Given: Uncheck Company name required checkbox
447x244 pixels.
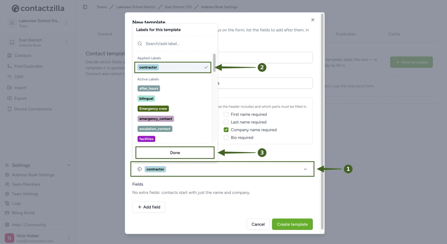Looking at the screenshot, I should (x=226, y=130).
